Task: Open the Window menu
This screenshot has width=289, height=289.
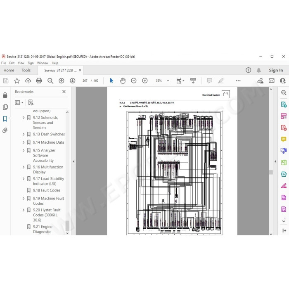Action: coord(43,63)
